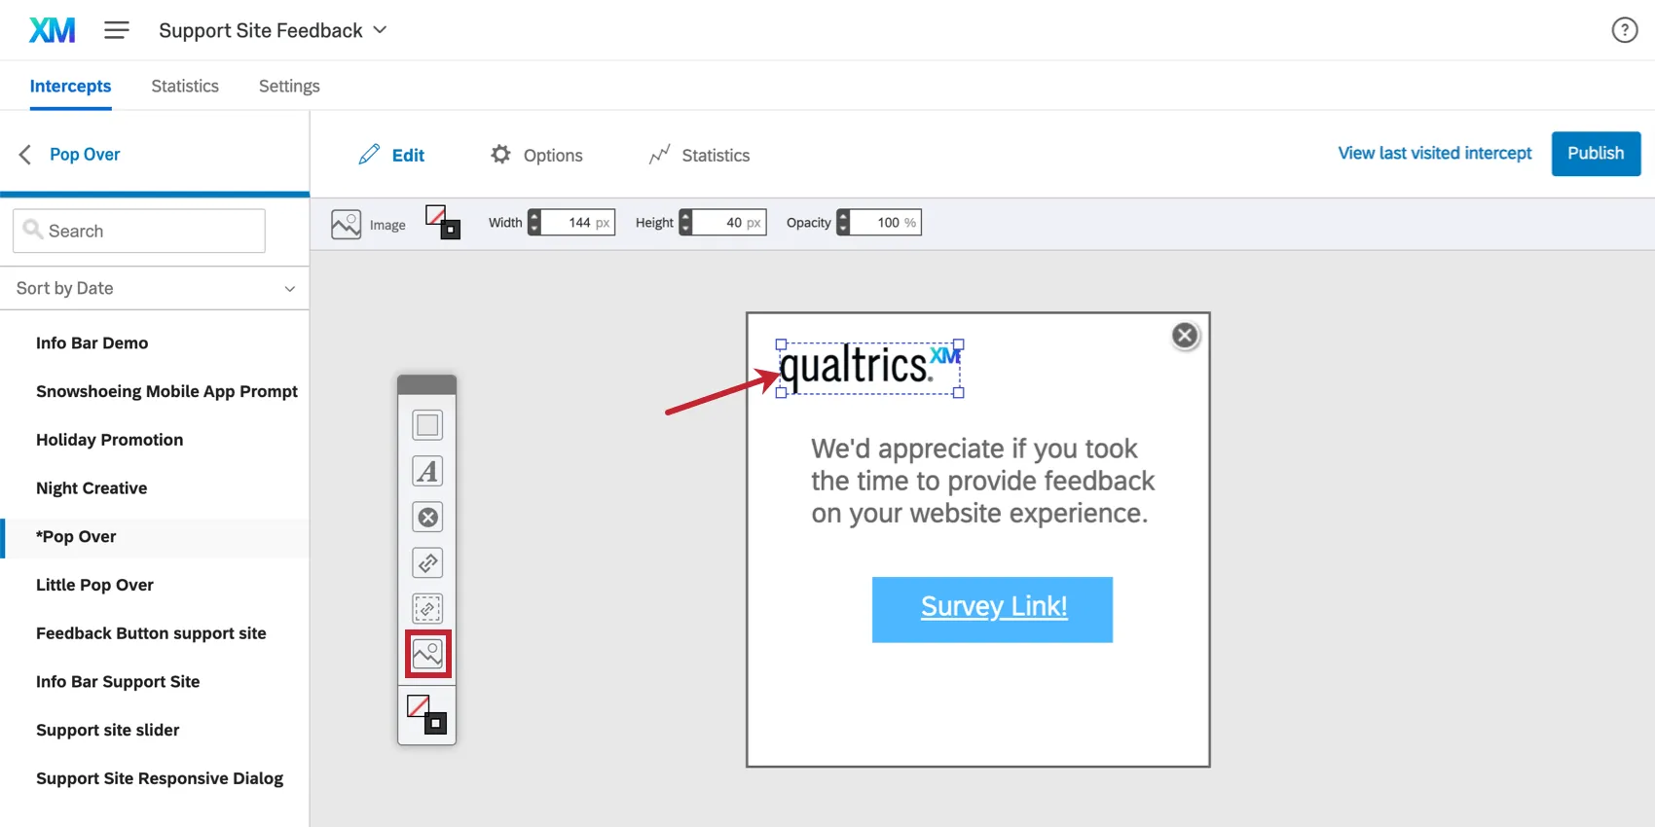Select the text element tool
Screen dimensions: 1655x827
[x=427, y=471]
